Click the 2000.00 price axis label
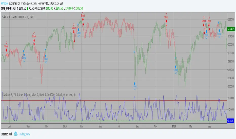This screenshot has height=139, width=236. tap(231, 44)
